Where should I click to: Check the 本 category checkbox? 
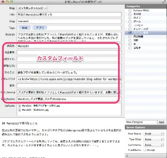(x=130, y=44)
